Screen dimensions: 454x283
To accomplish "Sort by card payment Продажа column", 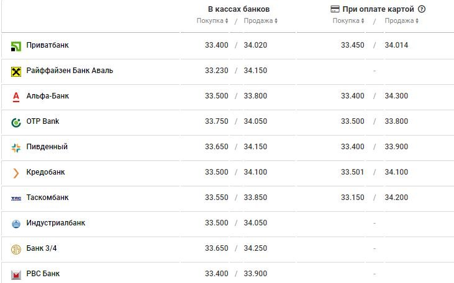I will click(x=402, y=21).
